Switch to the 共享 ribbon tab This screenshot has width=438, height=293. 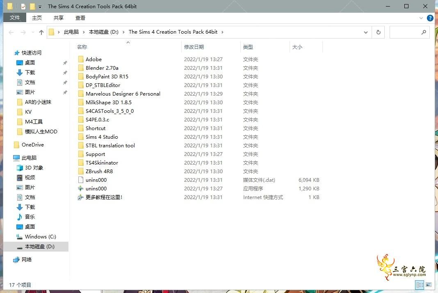58,18
